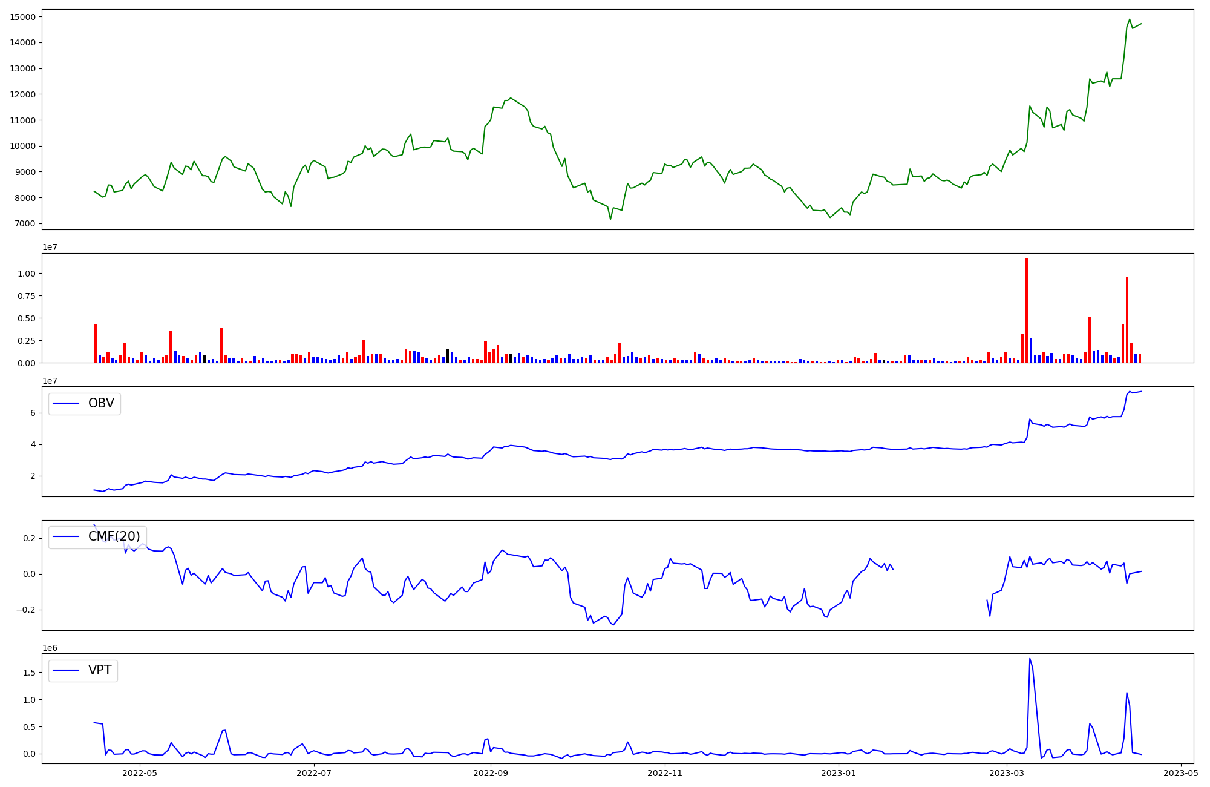This screenshot has width=1210, height=787.
Task: Click the 10000 price axis tick
Action: click(22, 146)
